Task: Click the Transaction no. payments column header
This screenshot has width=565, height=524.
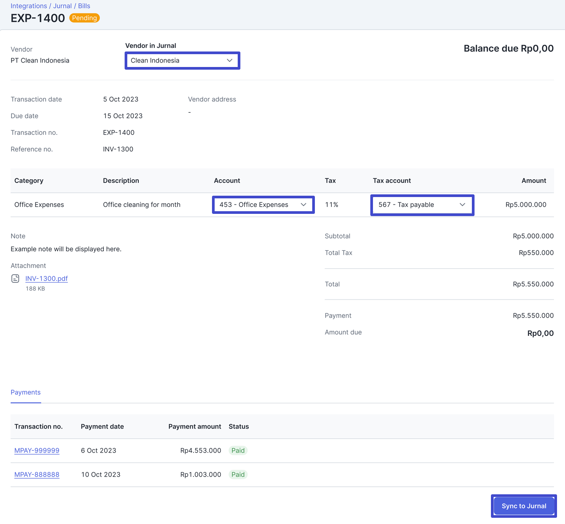Action: (39, 426)
